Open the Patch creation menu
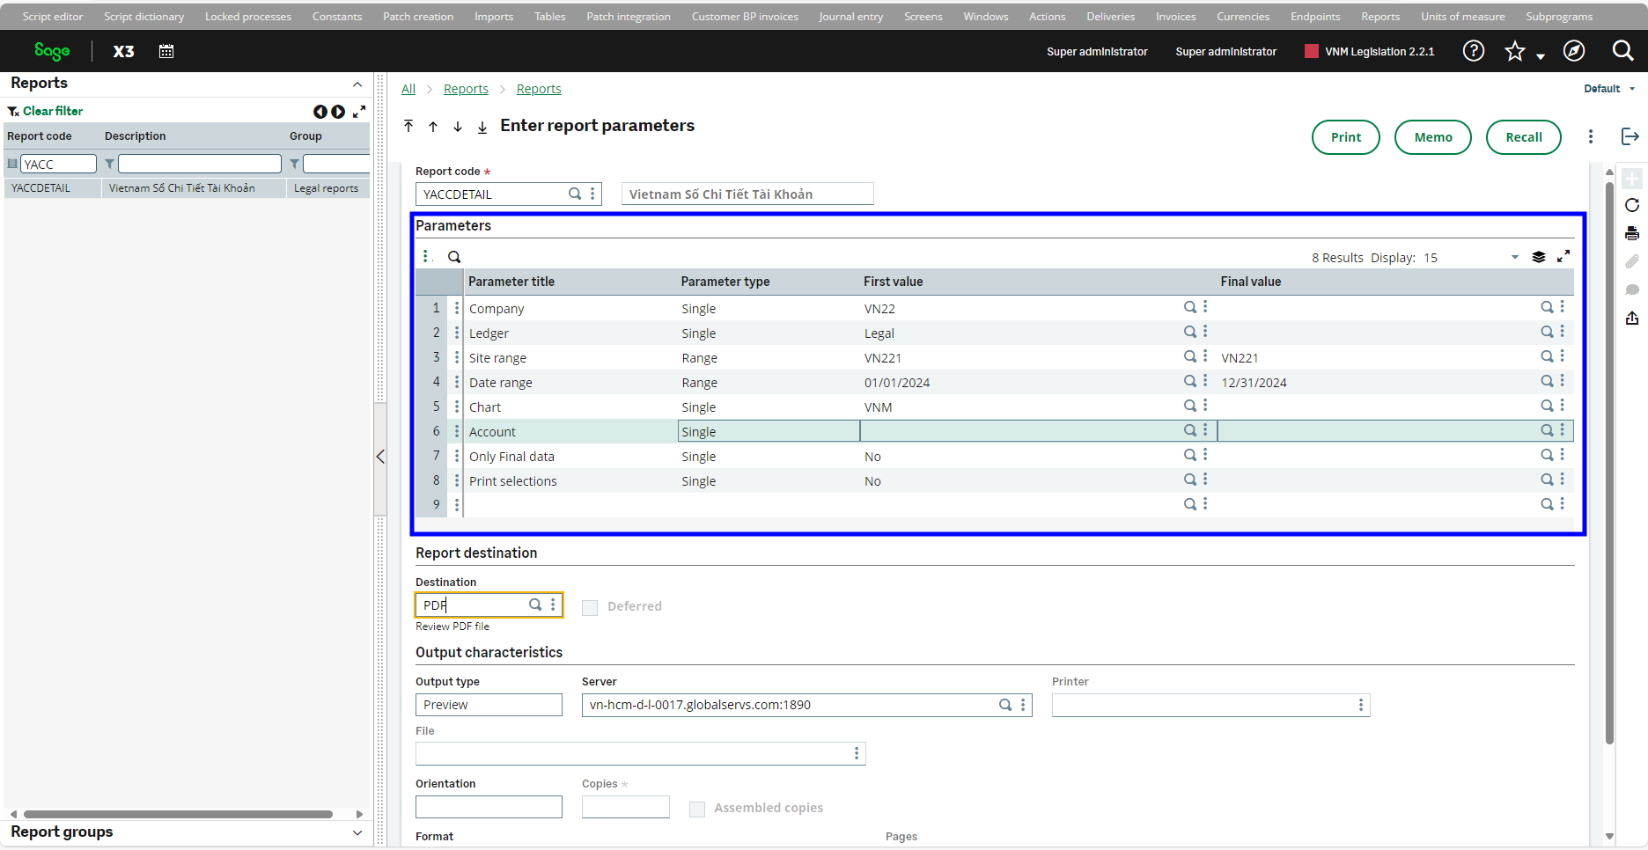Screen dimensions: 1648x850 418,17
